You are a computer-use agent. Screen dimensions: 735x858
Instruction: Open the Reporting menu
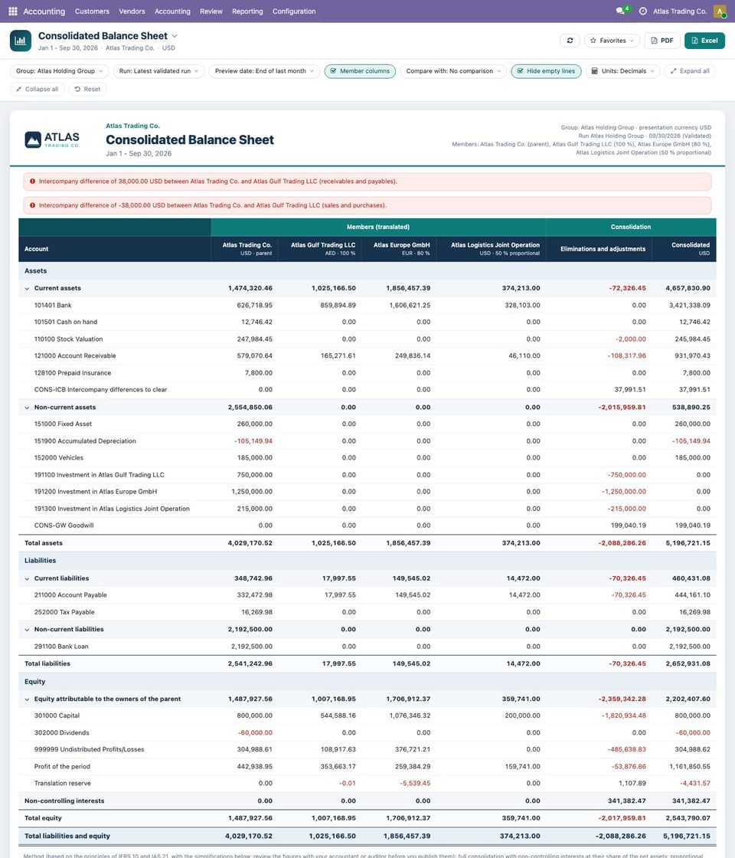pyautogui.click(x=247, y=11)
